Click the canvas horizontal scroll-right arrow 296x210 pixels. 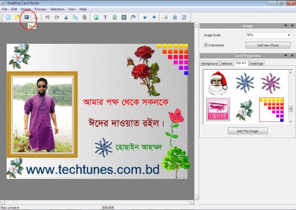[x=191, y=202]
